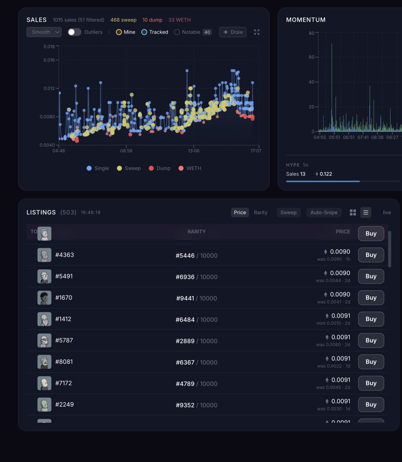Toggle the Sweep legend item
The width and height of the screenshot is (402, 462).
tap(129, 168)
